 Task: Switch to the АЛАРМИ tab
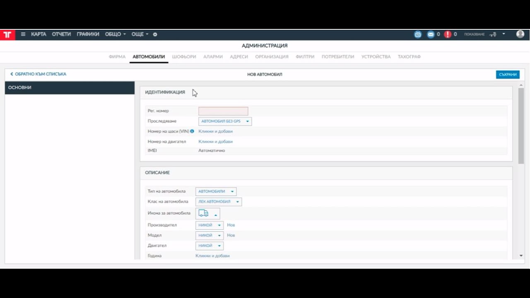coord(213,57)
